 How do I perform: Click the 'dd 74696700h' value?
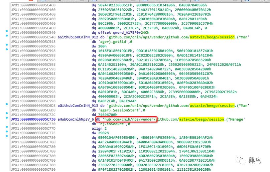coord(108,115)
